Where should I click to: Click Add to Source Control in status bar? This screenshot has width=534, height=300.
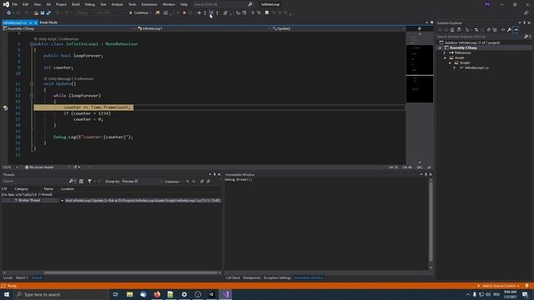coord(498,286)
